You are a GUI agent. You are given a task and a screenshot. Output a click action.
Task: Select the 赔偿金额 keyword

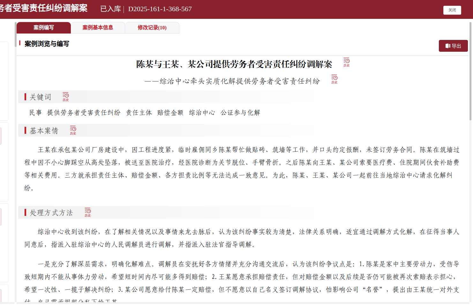coord(170,113)
